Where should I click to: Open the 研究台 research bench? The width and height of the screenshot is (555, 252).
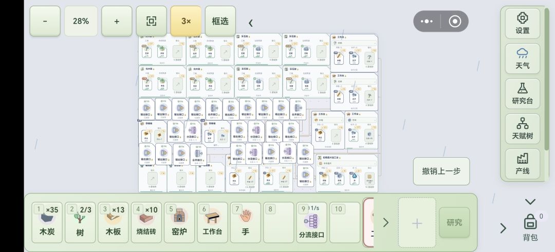(523, 93)
